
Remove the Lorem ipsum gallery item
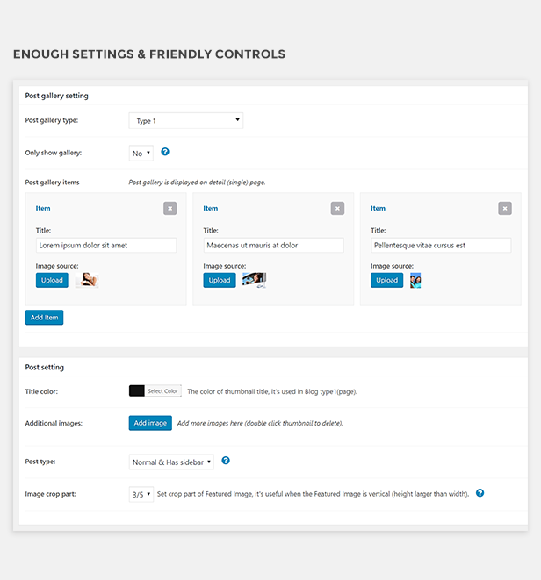(x=170, y=208)
